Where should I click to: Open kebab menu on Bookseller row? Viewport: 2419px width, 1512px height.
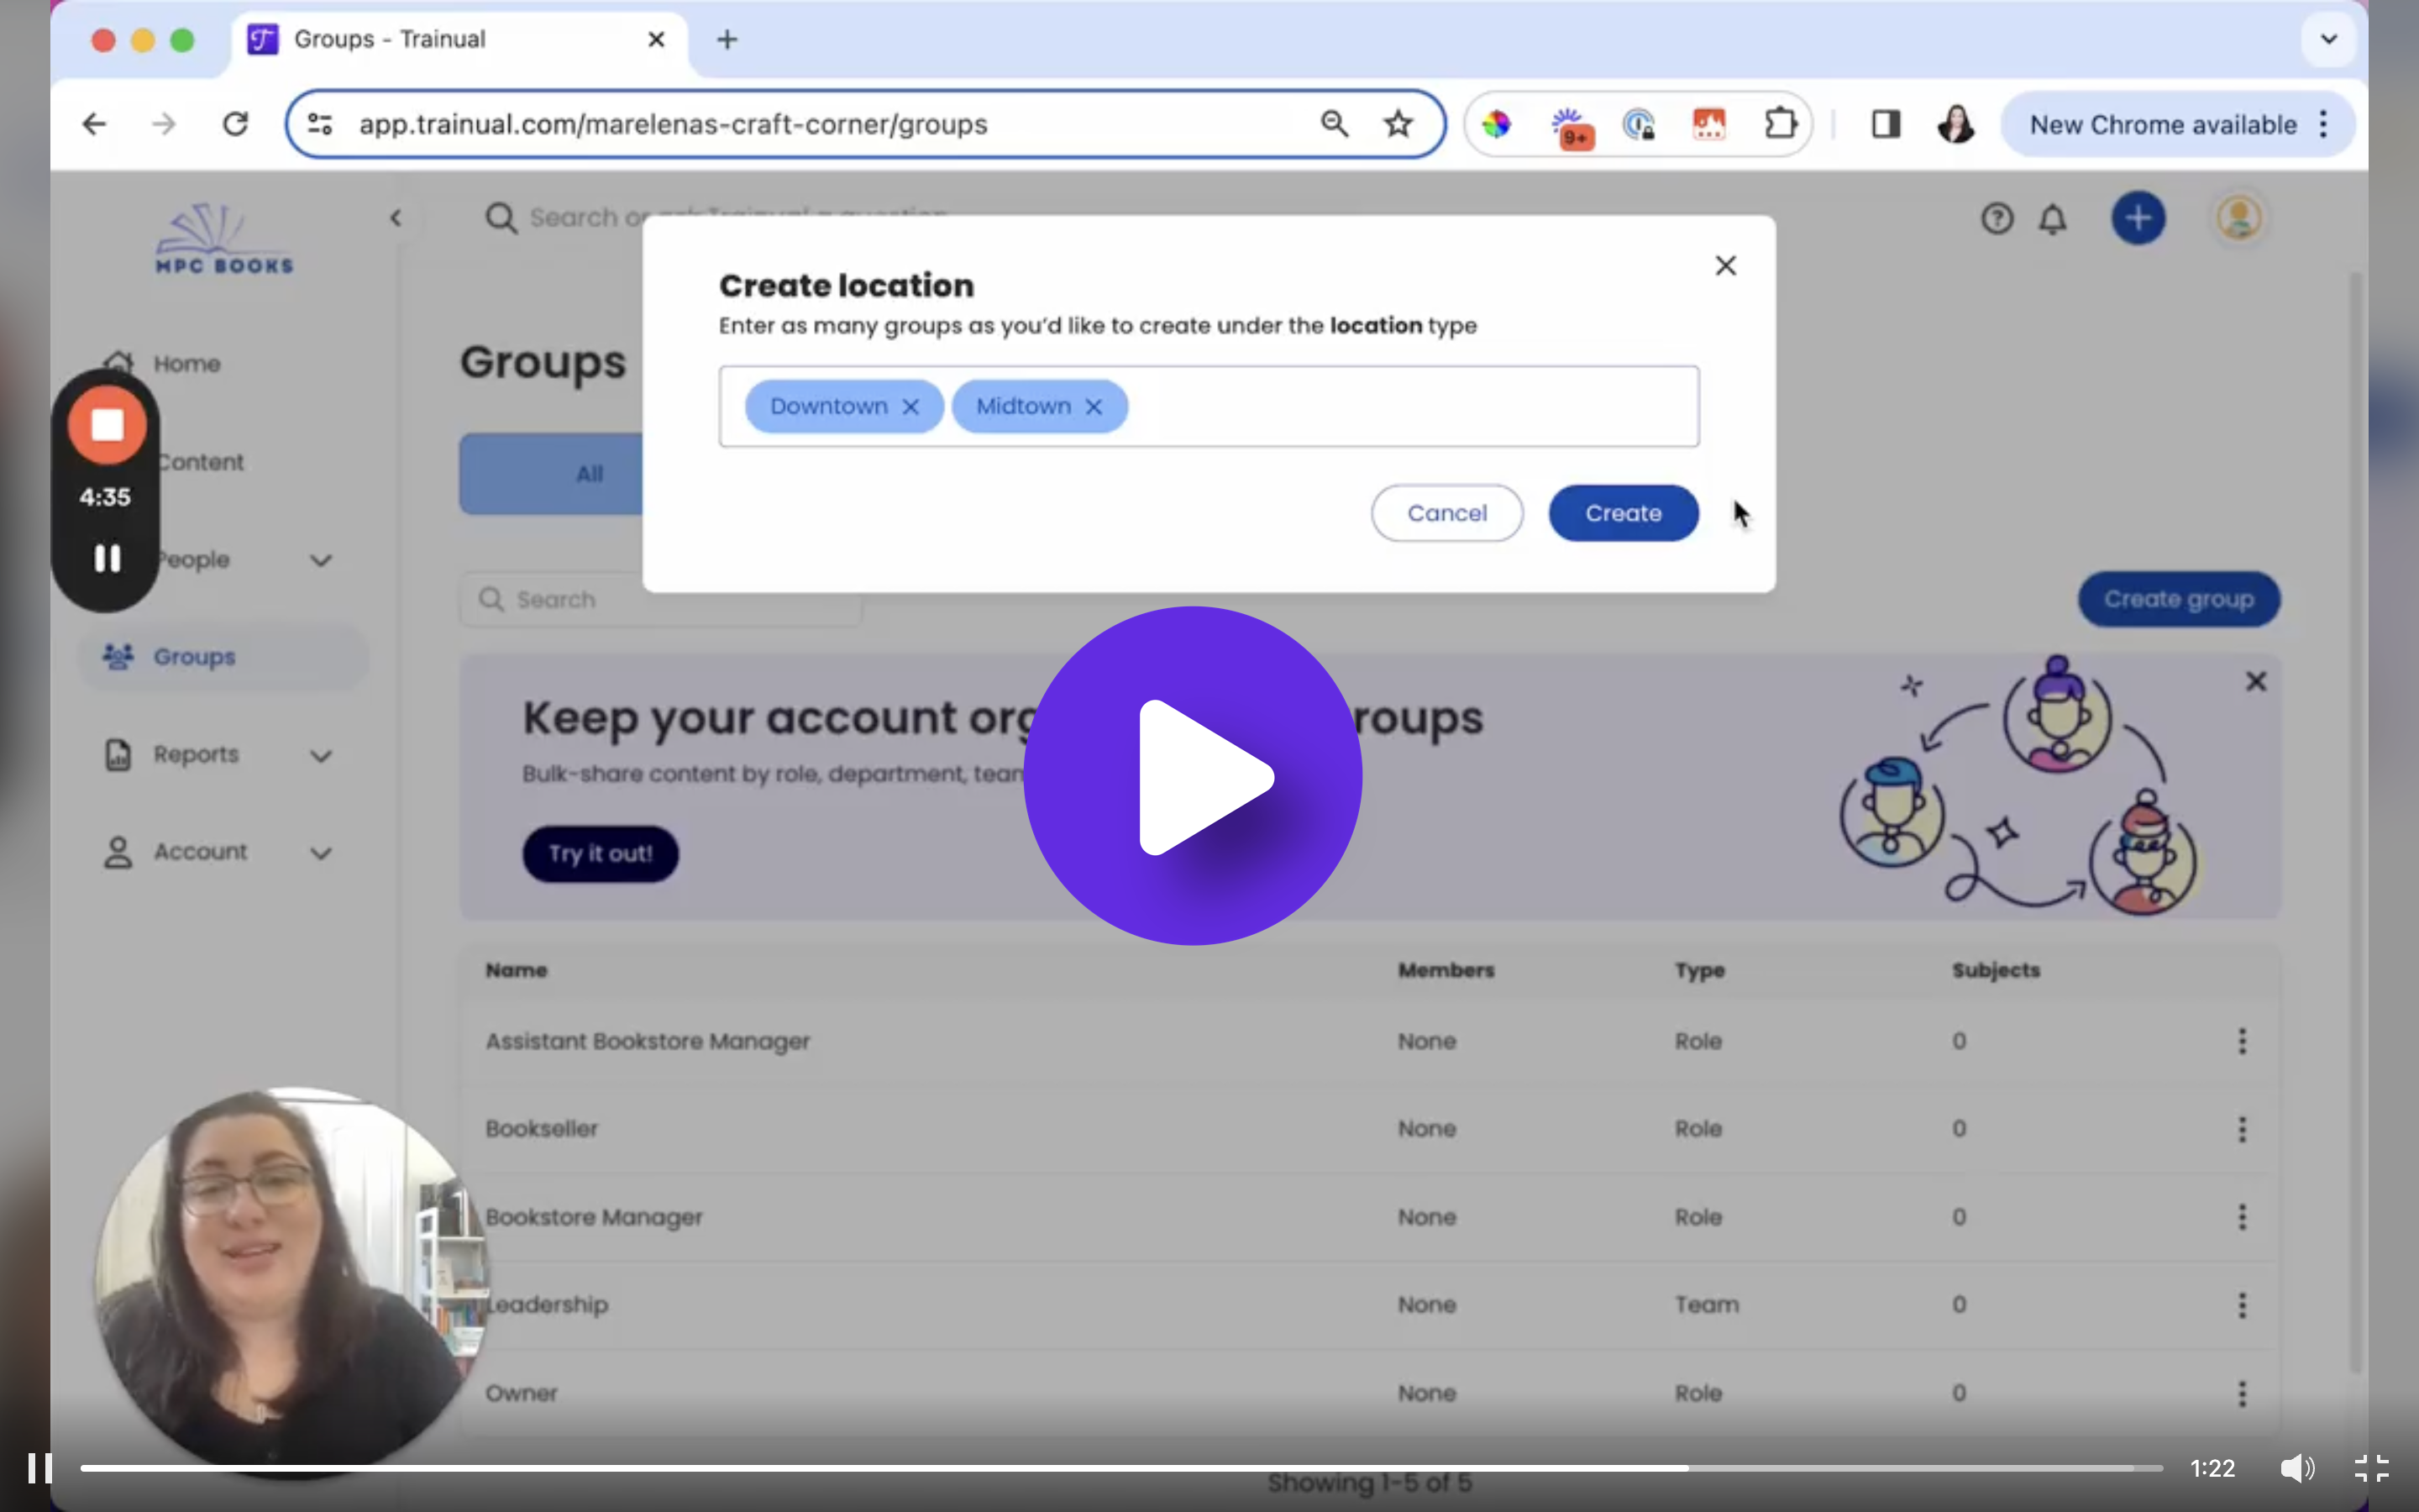2242,1129
